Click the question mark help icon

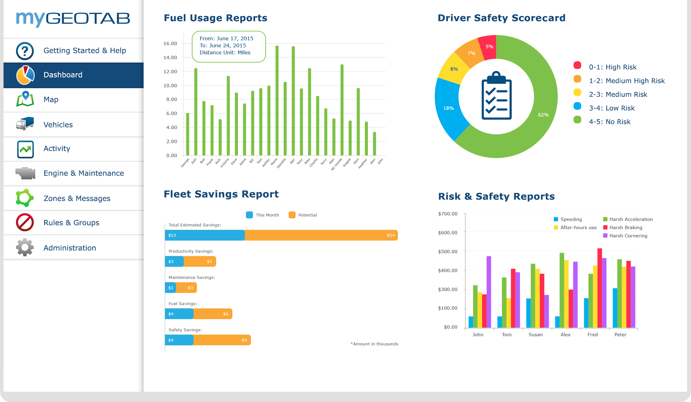coord(25,51)
